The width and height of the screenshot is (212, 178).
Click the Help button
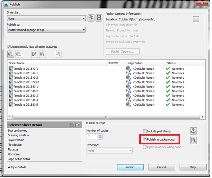tap(193, 167)
